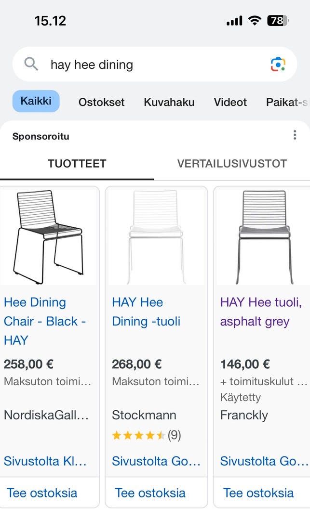Tap the magnifying glass search icon
This screenshot has width=310, height=520.
(x=31, y=64)
